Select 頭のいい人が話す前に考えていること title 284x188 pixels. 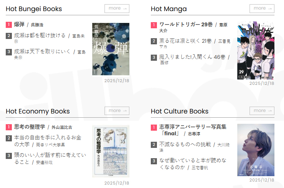50,159
